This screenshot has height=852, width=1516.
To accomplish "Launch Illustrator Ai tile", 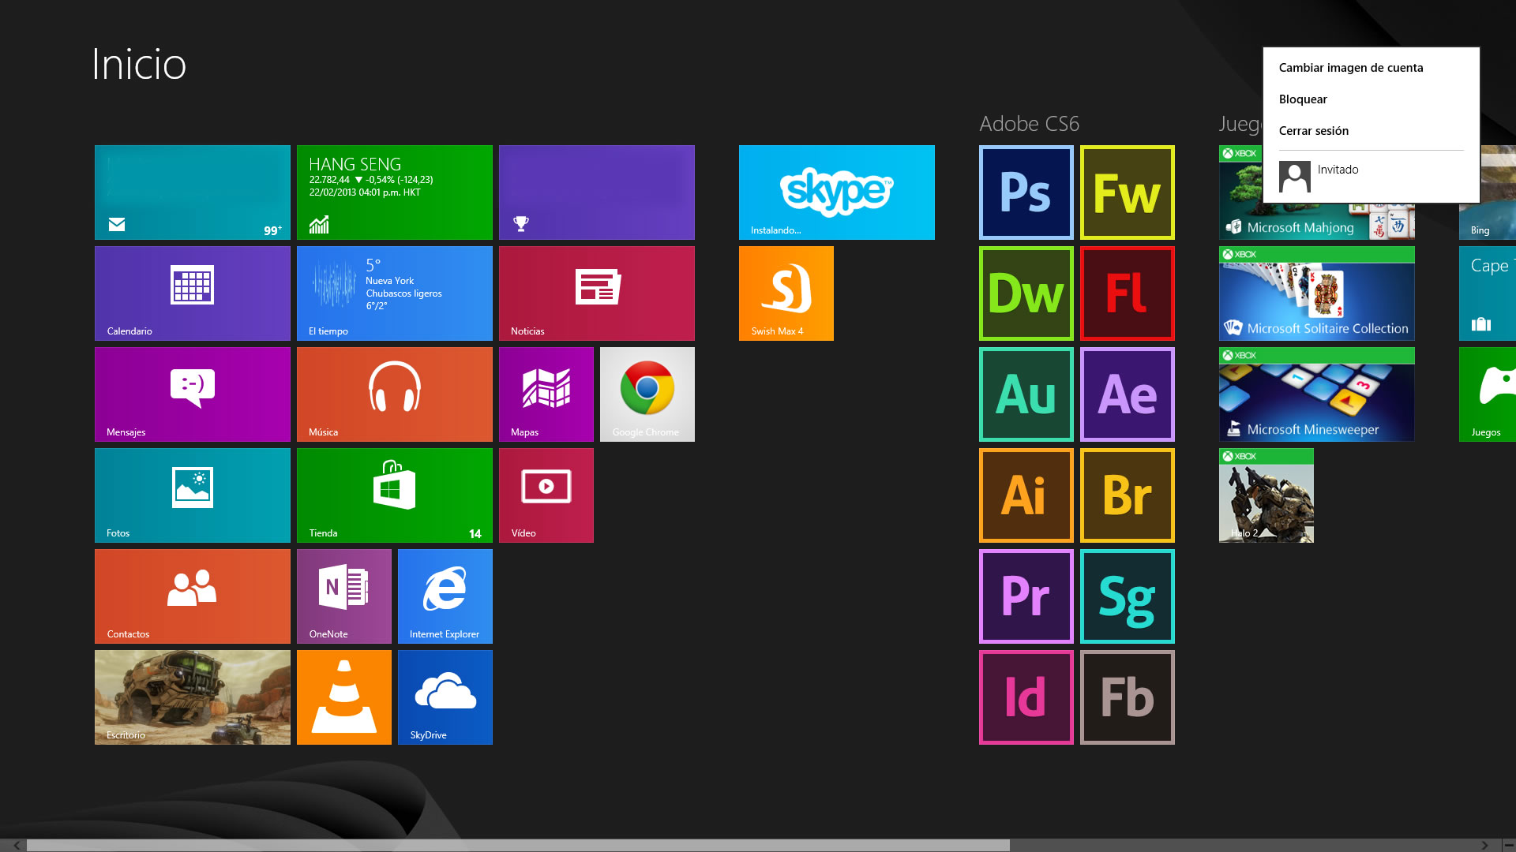I will [1026, 495].
